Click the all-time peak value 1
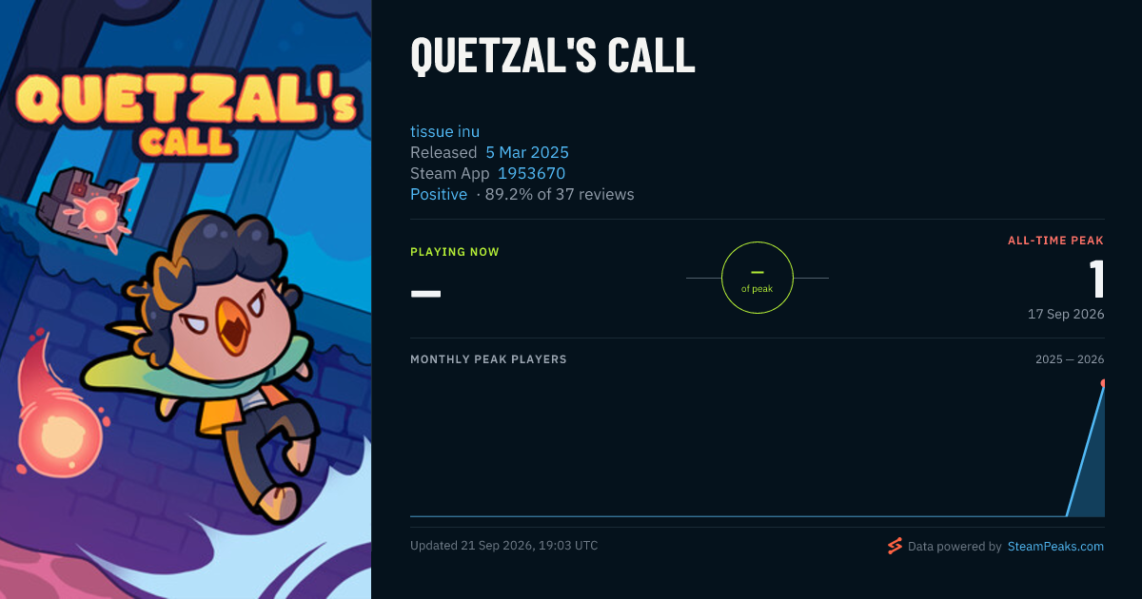 click(x=1097, y=280)
